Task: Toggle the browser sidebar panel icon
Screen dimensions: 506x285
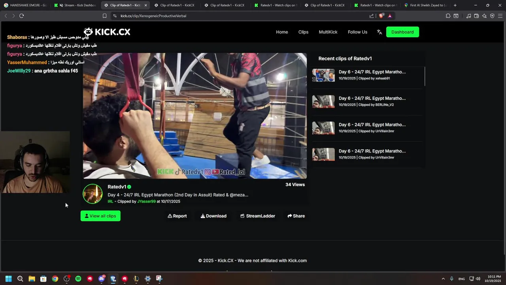Action: [456, 16]
